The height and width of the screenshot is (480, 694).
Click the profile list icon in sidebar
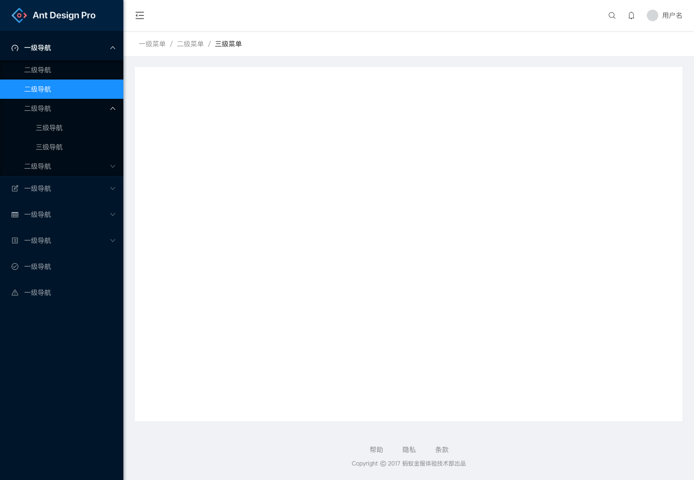coord(15,240)
